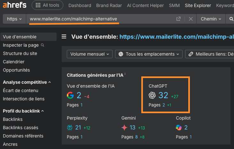This screenshot has width=234, height=149.
Task: Click the magnifier icon beside Inspecter la page
Action: click(43, 45)
